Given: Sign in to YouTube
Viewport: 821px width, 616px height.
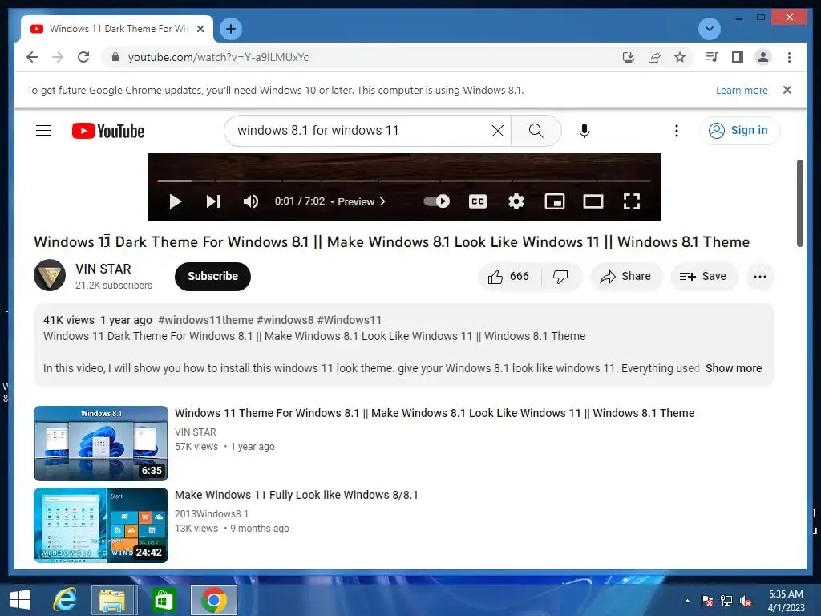Looking at the screenshot, I should click(739, 131).
